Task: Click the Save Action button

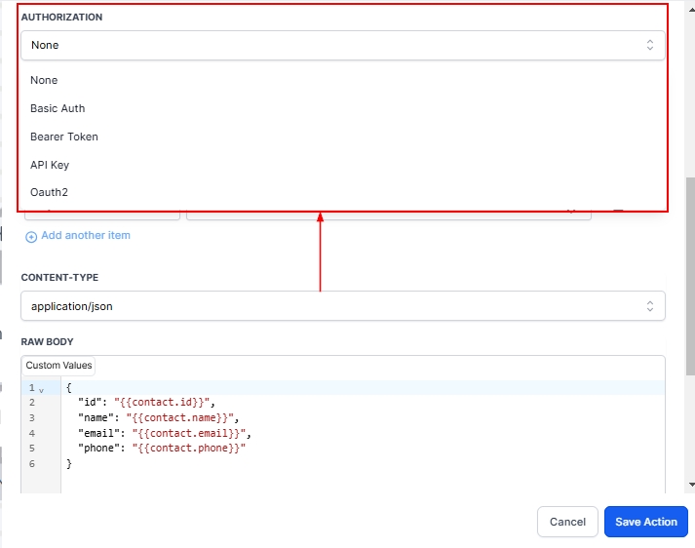Action: (x=645, y=522)
